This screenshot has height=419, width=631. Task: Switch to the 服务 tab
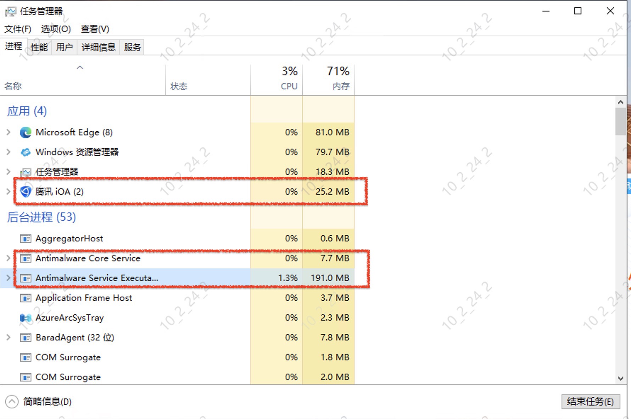pos(132,47)
